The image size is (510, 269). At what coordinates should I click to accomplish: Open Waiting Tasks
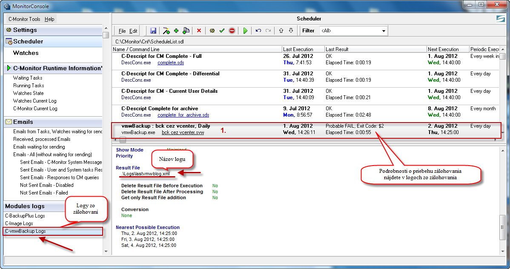click(x=28, y=78)
